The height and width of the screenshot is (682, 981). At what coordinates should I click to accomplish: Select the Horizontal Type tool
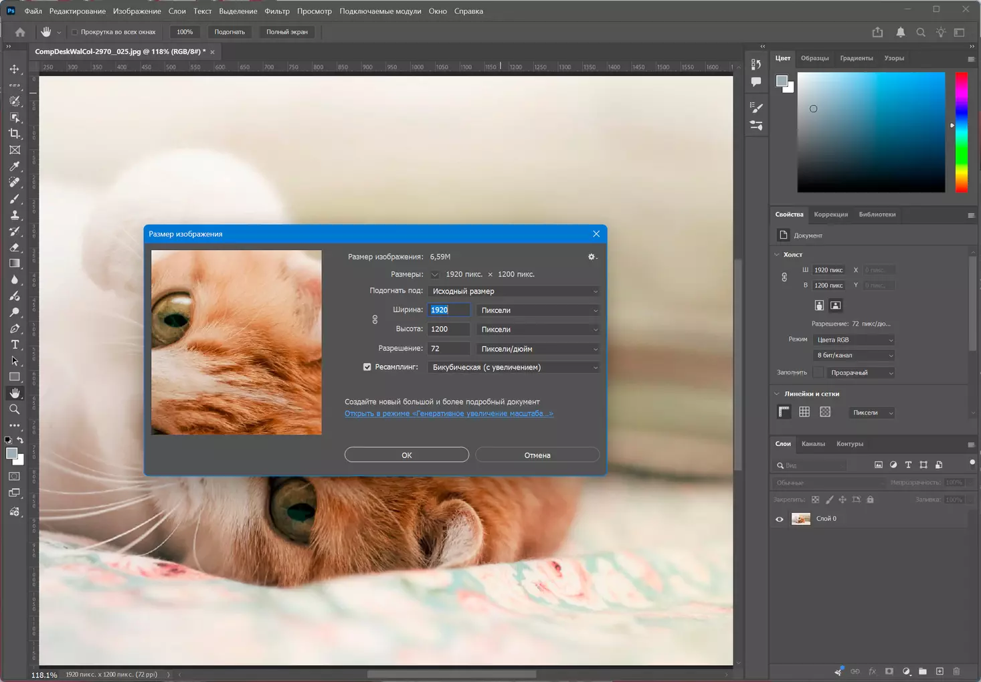15,345
